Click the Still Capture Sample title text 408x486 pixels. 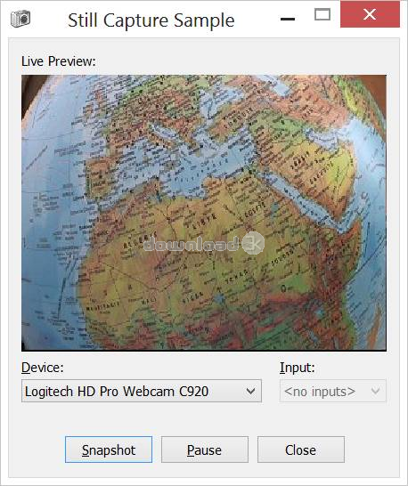pos(151,20)
